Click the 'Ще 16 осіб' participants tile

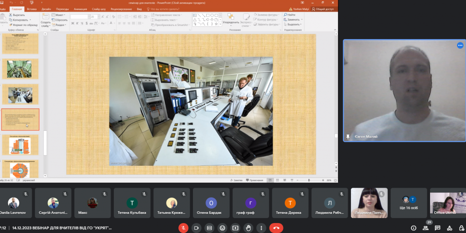tap(409, 203)
